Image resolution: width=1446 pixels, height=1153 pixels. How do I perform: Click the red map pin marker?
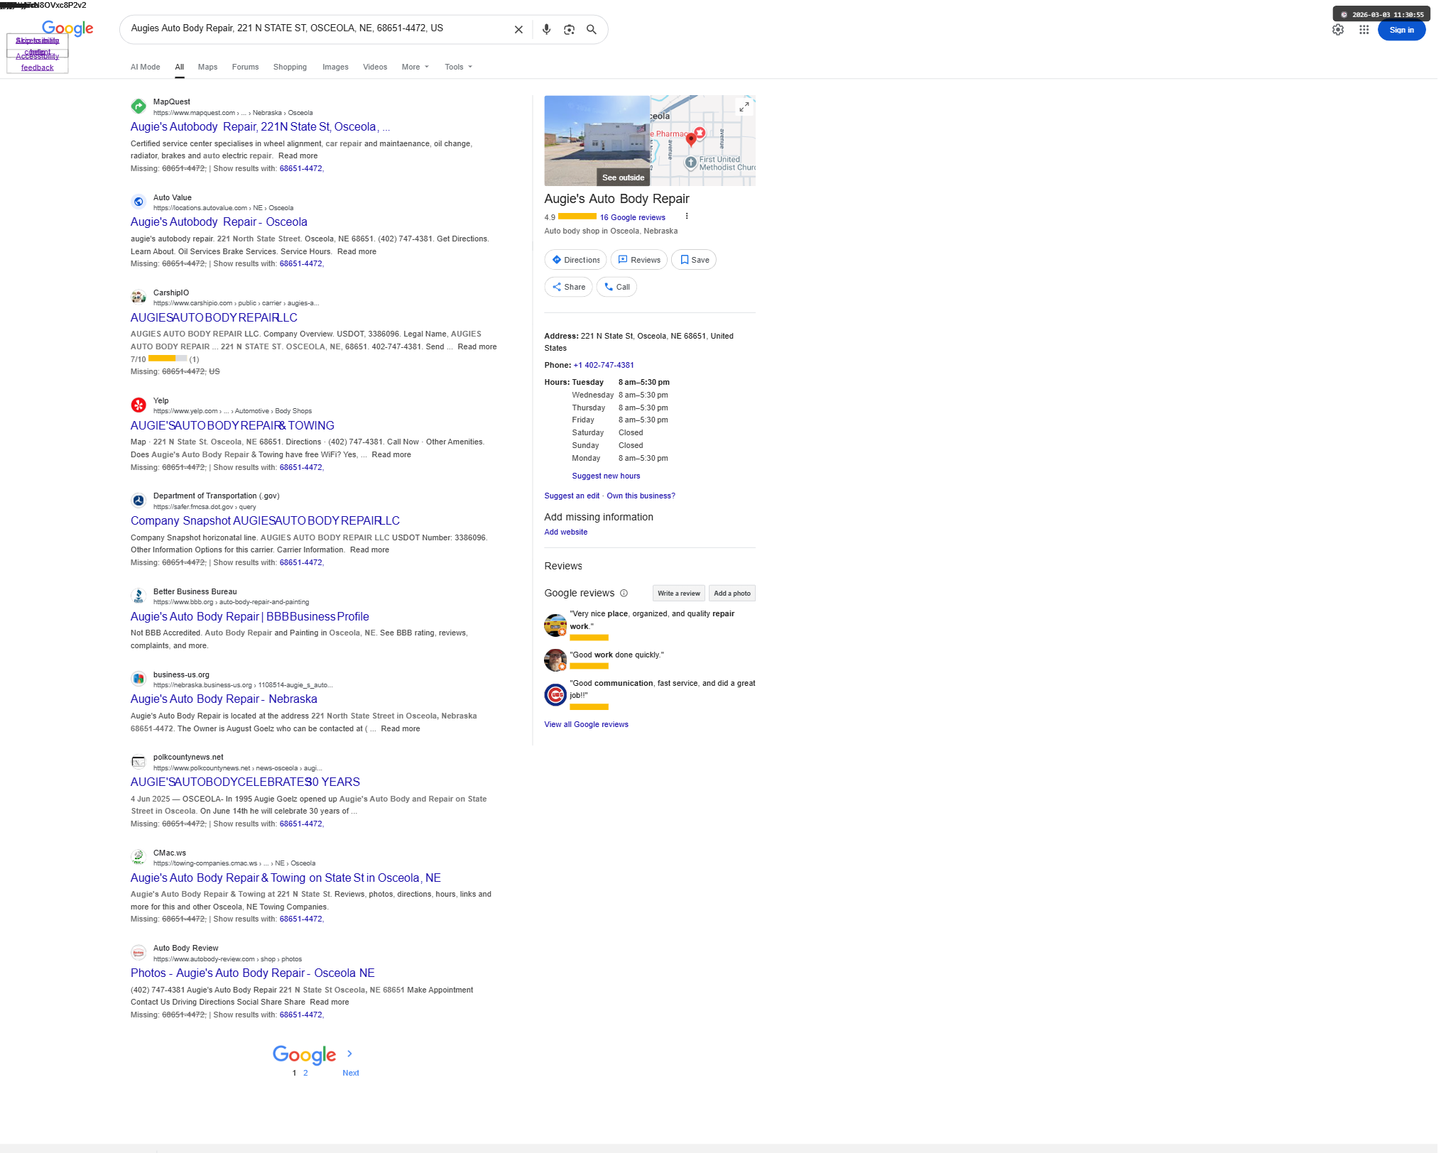tap(691, 140)
